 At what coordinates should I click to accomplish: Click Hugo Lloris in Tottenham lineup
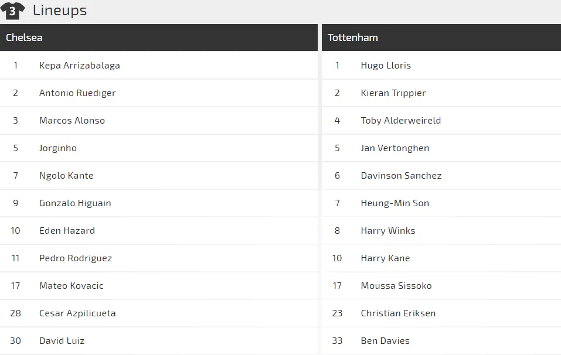click(x=386, y=65)
